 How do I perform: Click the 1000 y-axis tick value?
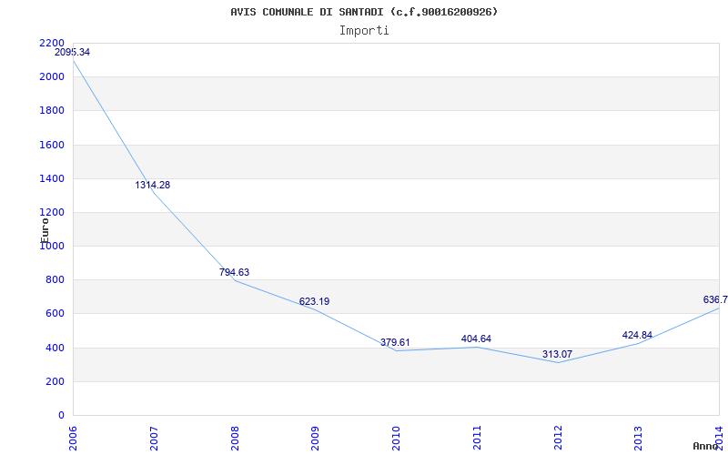coord(52,247)
